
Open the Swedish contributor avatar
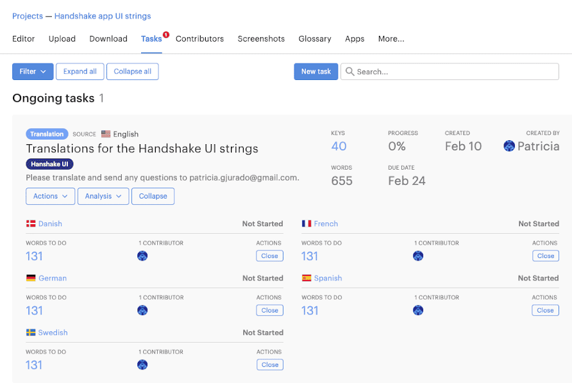(142, 364)
